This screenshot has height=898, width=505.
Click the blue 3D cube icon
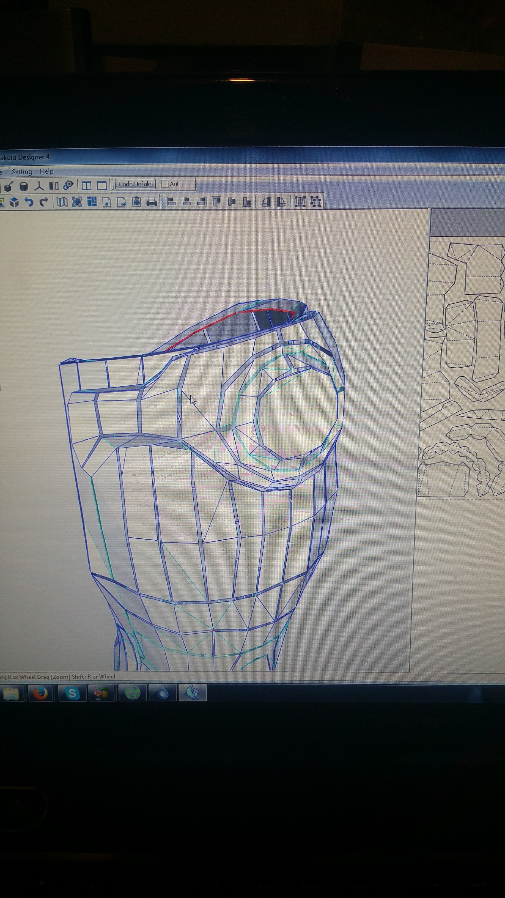[x=14, y=202]
